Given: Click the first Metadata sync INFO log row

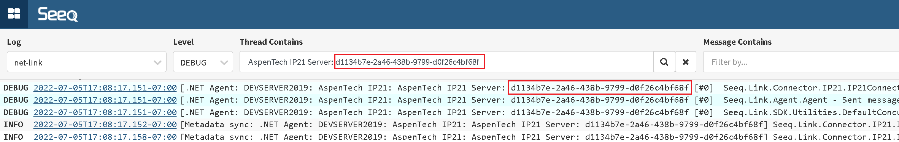Looking at the screenshot, I should click(x=449, y=125).
